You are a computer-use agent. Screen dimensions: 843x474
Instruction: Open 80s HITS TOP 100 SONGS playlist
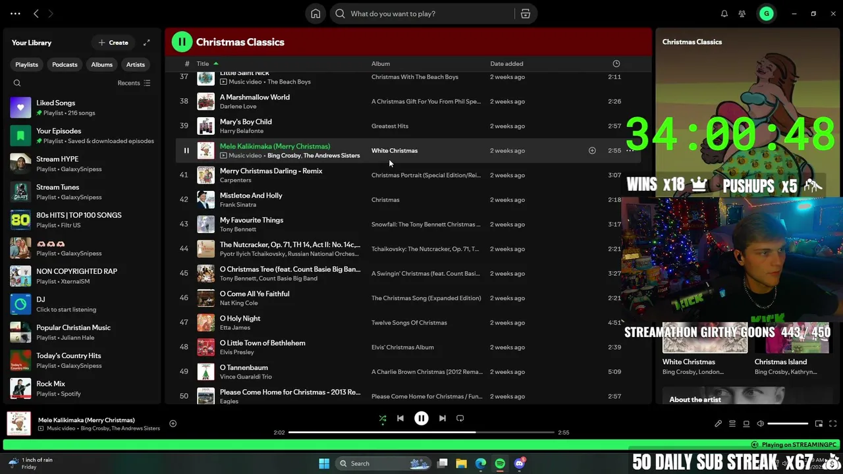[83, 220]
